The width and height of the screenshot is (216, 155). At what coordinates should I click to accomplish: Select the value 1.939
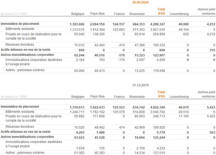click(80, 148)
